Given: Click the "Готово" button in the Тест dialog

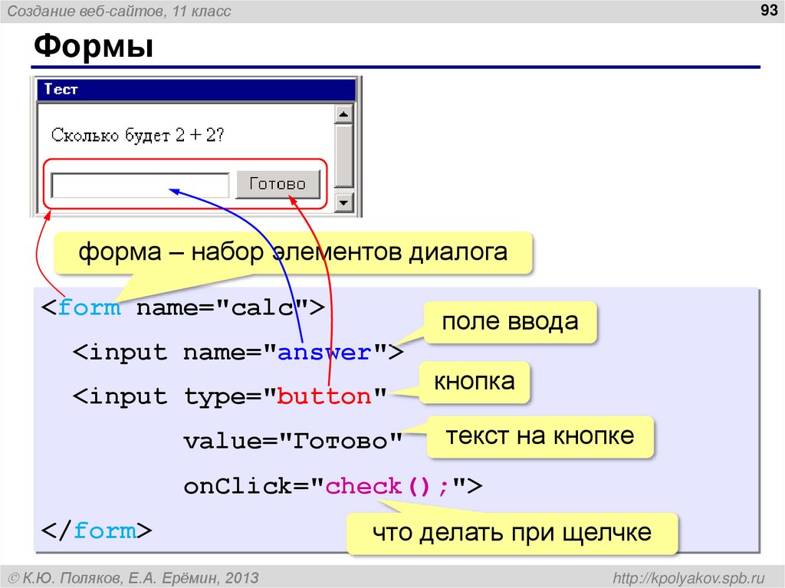Looking at the screenshot, I should tap(278, 183).
